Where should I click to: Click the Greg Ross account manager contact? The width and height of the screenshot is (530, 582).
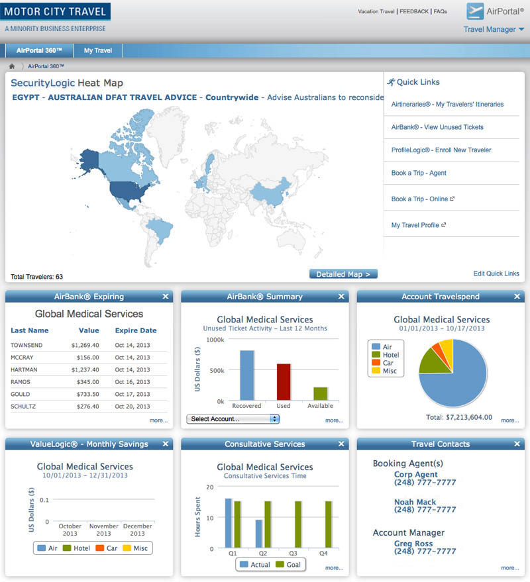coord(425,547)
